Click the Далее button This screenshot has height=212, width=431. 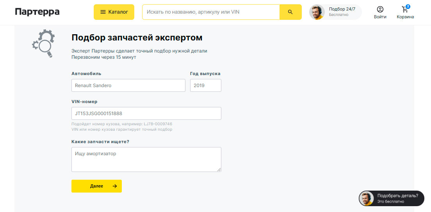coord(96,186)
